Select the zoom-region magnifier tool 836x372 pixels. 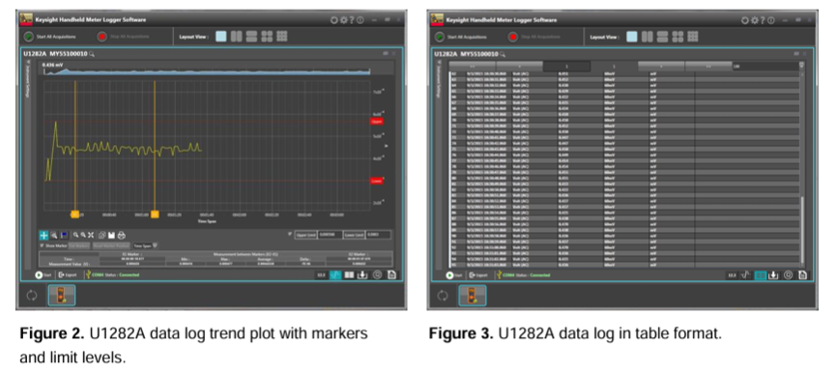pyautogui.click(x=54, y=235)
